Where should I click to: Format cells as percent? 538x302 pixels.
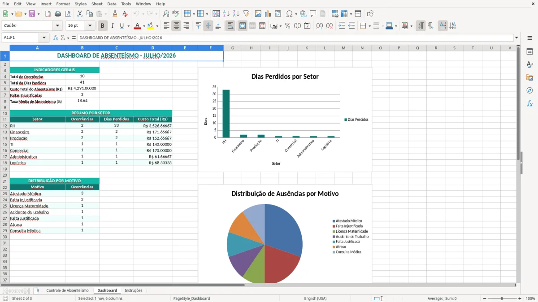[x=287, y=26]
